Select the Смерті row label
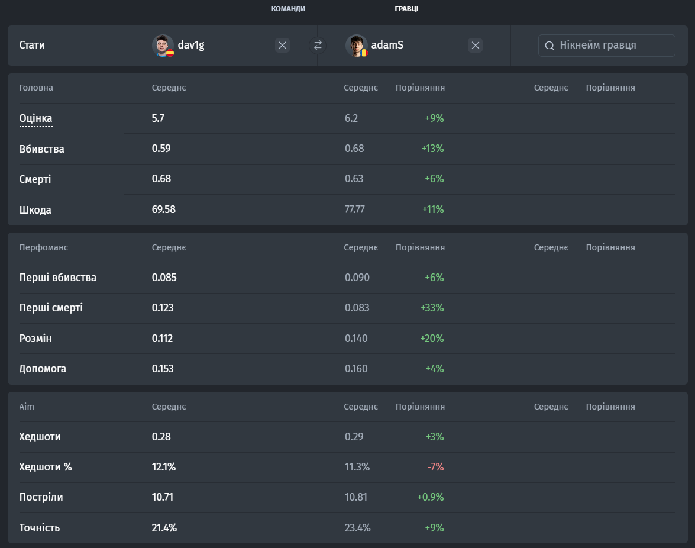The width and height of the screenshot is (695, 548). [x=35, y=179]
